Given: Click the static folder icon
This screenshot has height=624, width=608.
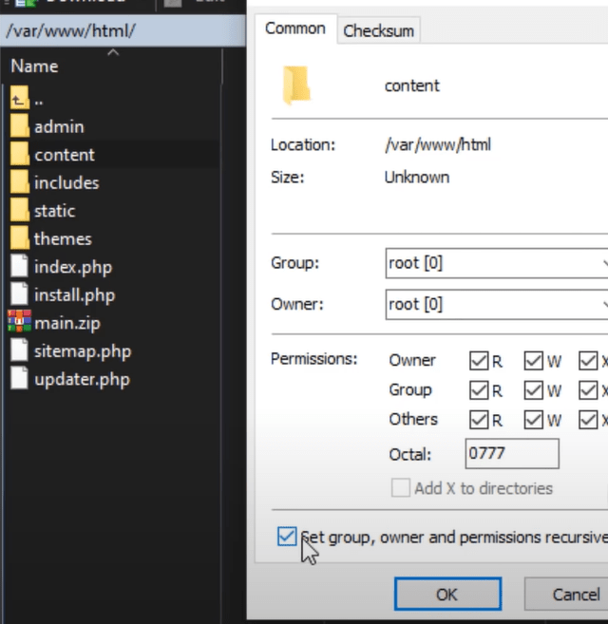Looking at the screenshot, I should pyautogui.click(x=20, y=210).
